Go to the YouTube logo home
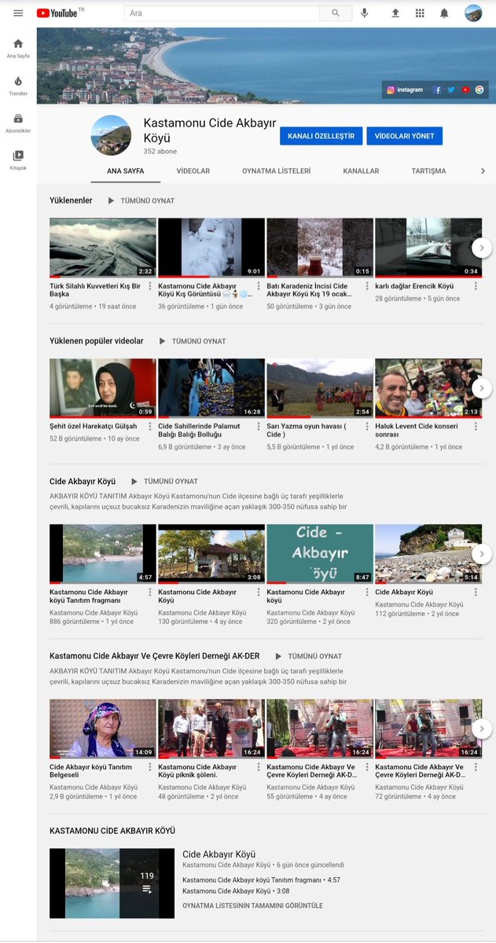496x943 pixels. 59,13
